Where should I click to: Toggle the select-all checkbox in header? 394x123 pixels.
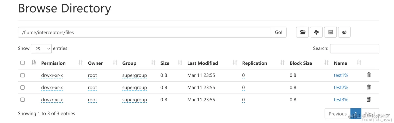pos(22,63)
